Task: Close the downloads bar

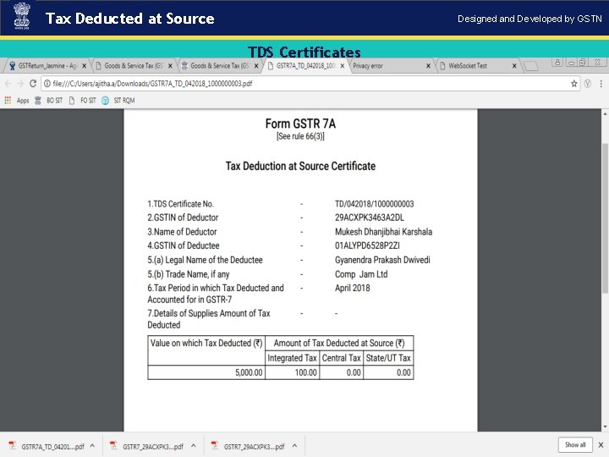Action: point(601,445)
